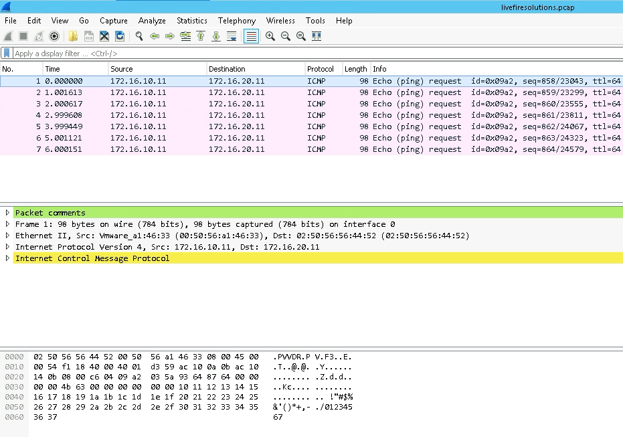Screen dimensions: 623x437
Task: Toggle auto scroll during live capture
Action: click(232, 37)
